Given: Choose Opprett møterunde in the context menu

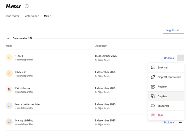Looking at the screenshot, I should pos(166,77).
